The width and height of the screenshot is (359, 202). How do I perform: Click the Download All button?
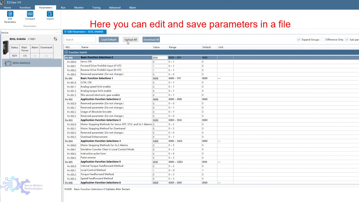151,40
